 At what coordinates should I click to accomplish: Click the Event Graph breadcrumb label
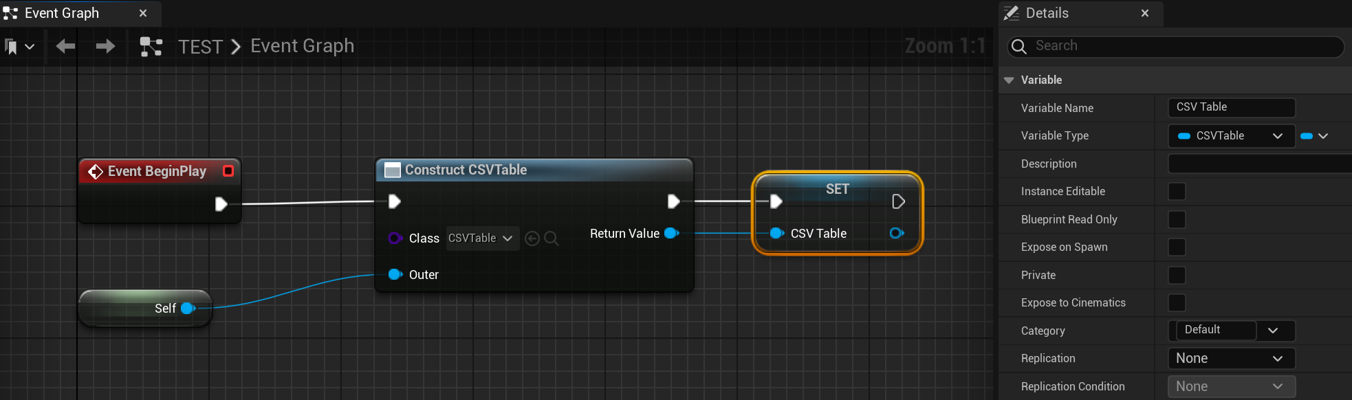pos(302,46)
